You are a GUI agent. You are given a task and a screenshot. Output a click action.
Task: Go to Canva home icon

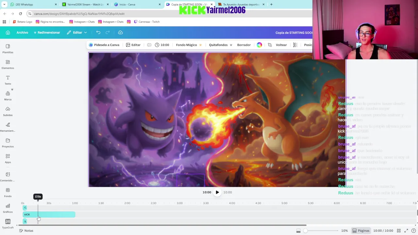8,33
